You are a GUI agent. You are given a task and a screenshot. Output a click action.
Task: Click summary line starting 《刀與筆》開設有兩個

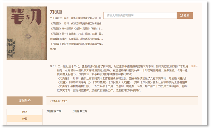(76, 44)
